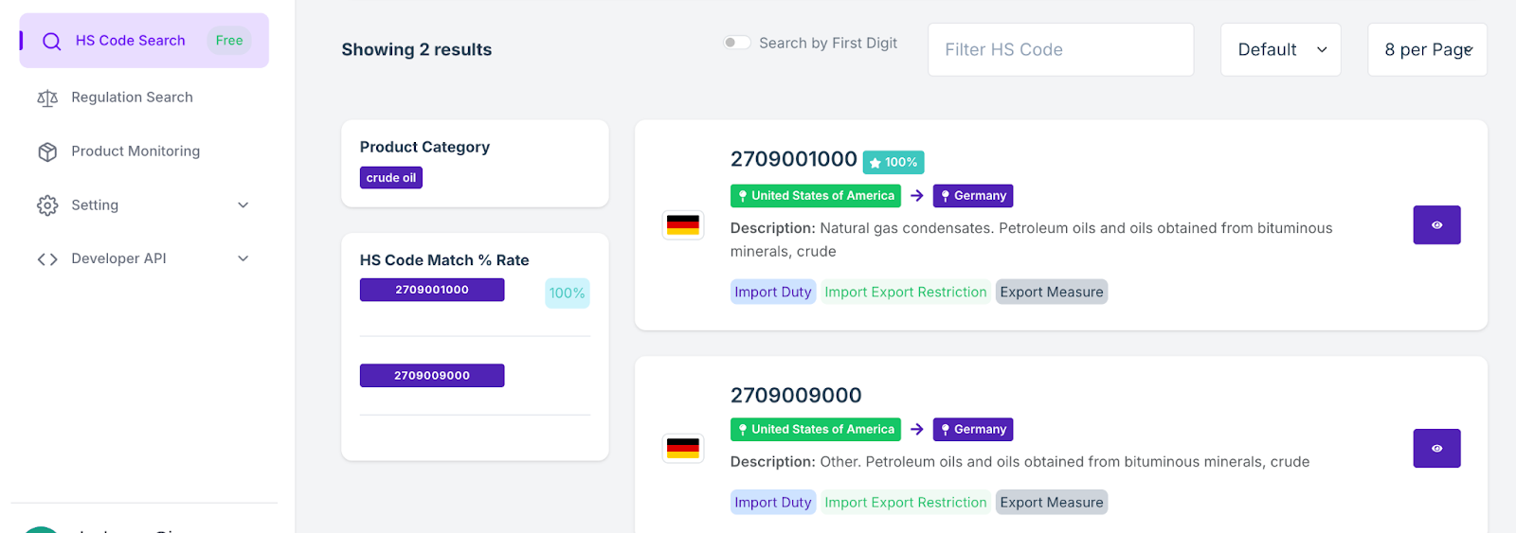The width and height of the screenshot is (1516, 533).
Task: Click the Natural gas condensates description text
Action: (x=1031, y=240)
